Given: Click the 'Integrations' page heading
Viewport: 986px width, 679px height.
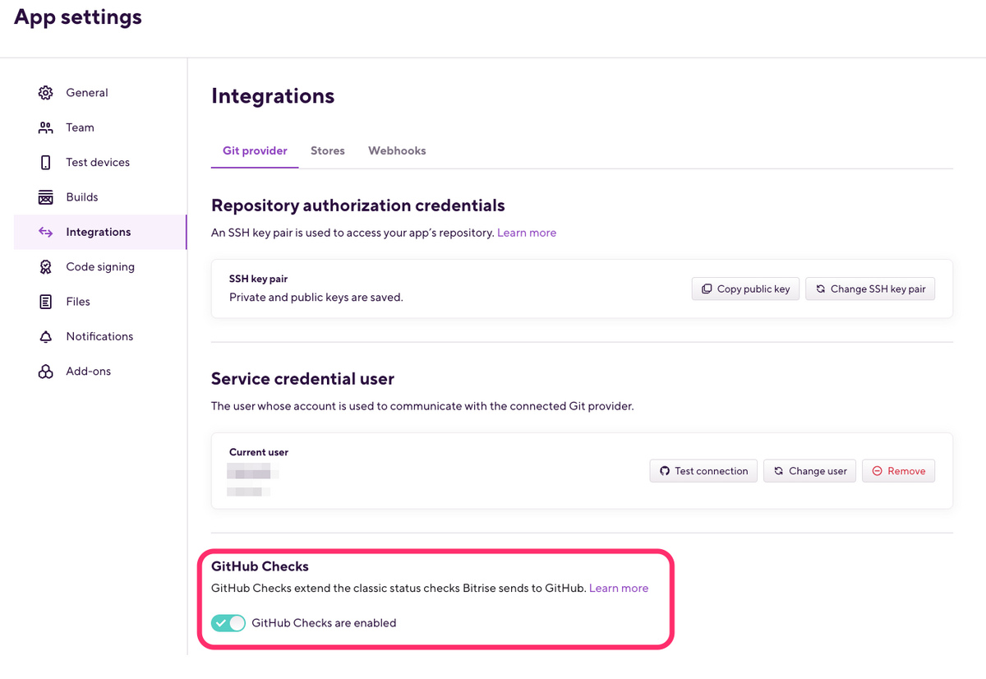Looking at the screenshot, I should point(273,96).
